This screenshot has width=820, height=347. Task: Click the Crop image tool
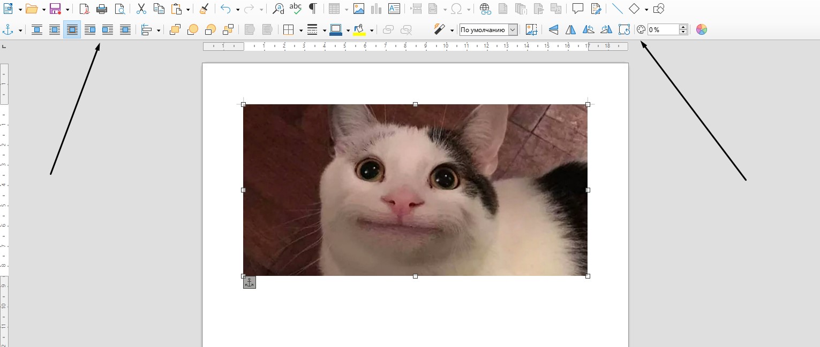click(531, 30)
